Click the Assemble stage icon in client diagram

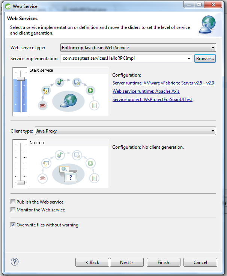pos(46,163)
